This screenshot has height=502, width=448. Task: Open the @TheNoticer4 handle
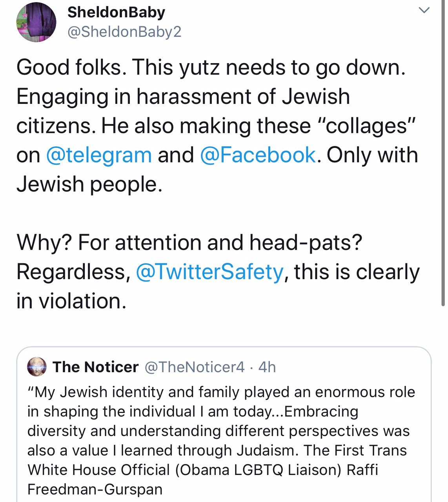tap(195, 367)
